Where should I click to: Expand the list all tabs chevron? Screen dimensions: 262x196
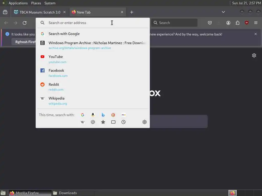coord(223,12)
